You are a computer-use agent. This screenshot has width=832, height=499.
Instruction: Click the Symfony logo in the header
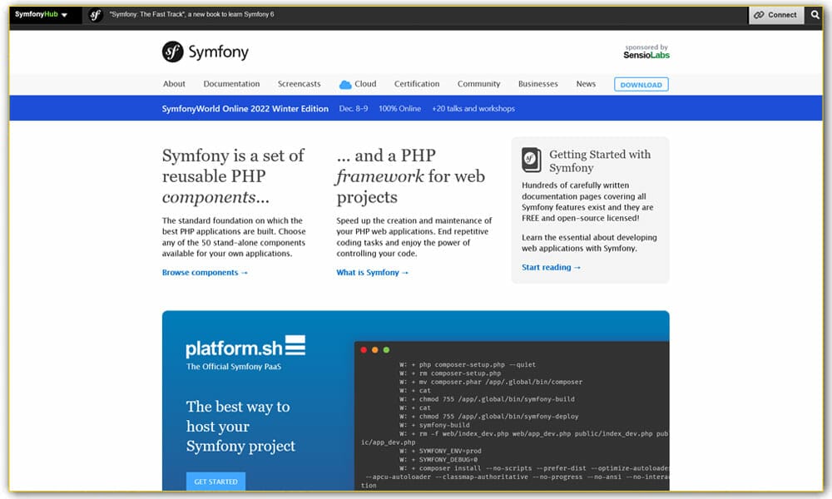click(x=205, y=52)
